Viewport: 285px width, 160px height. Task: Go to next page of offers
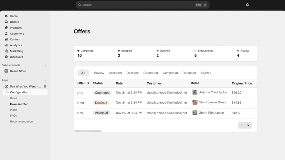click(248, 125)
